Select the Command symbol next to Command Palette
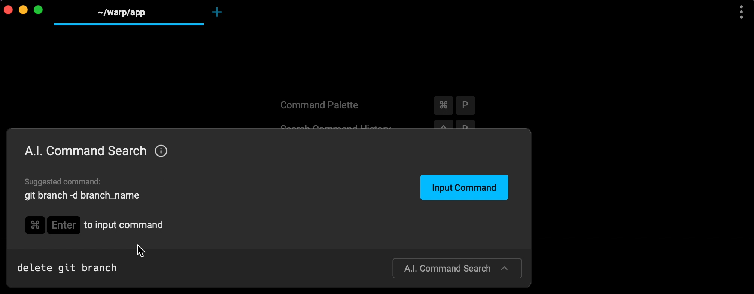Image resolution: width=754 pixels, height=294 pixels. pos(443,105)
